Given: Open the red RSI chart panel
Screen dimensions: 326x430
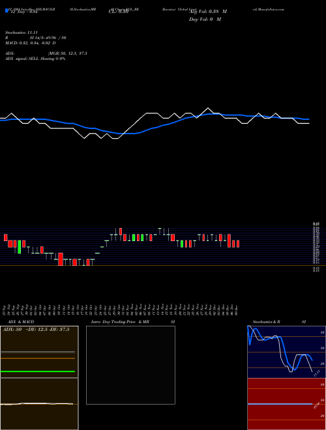Looking at the screenshot, I should click(286, 404).
